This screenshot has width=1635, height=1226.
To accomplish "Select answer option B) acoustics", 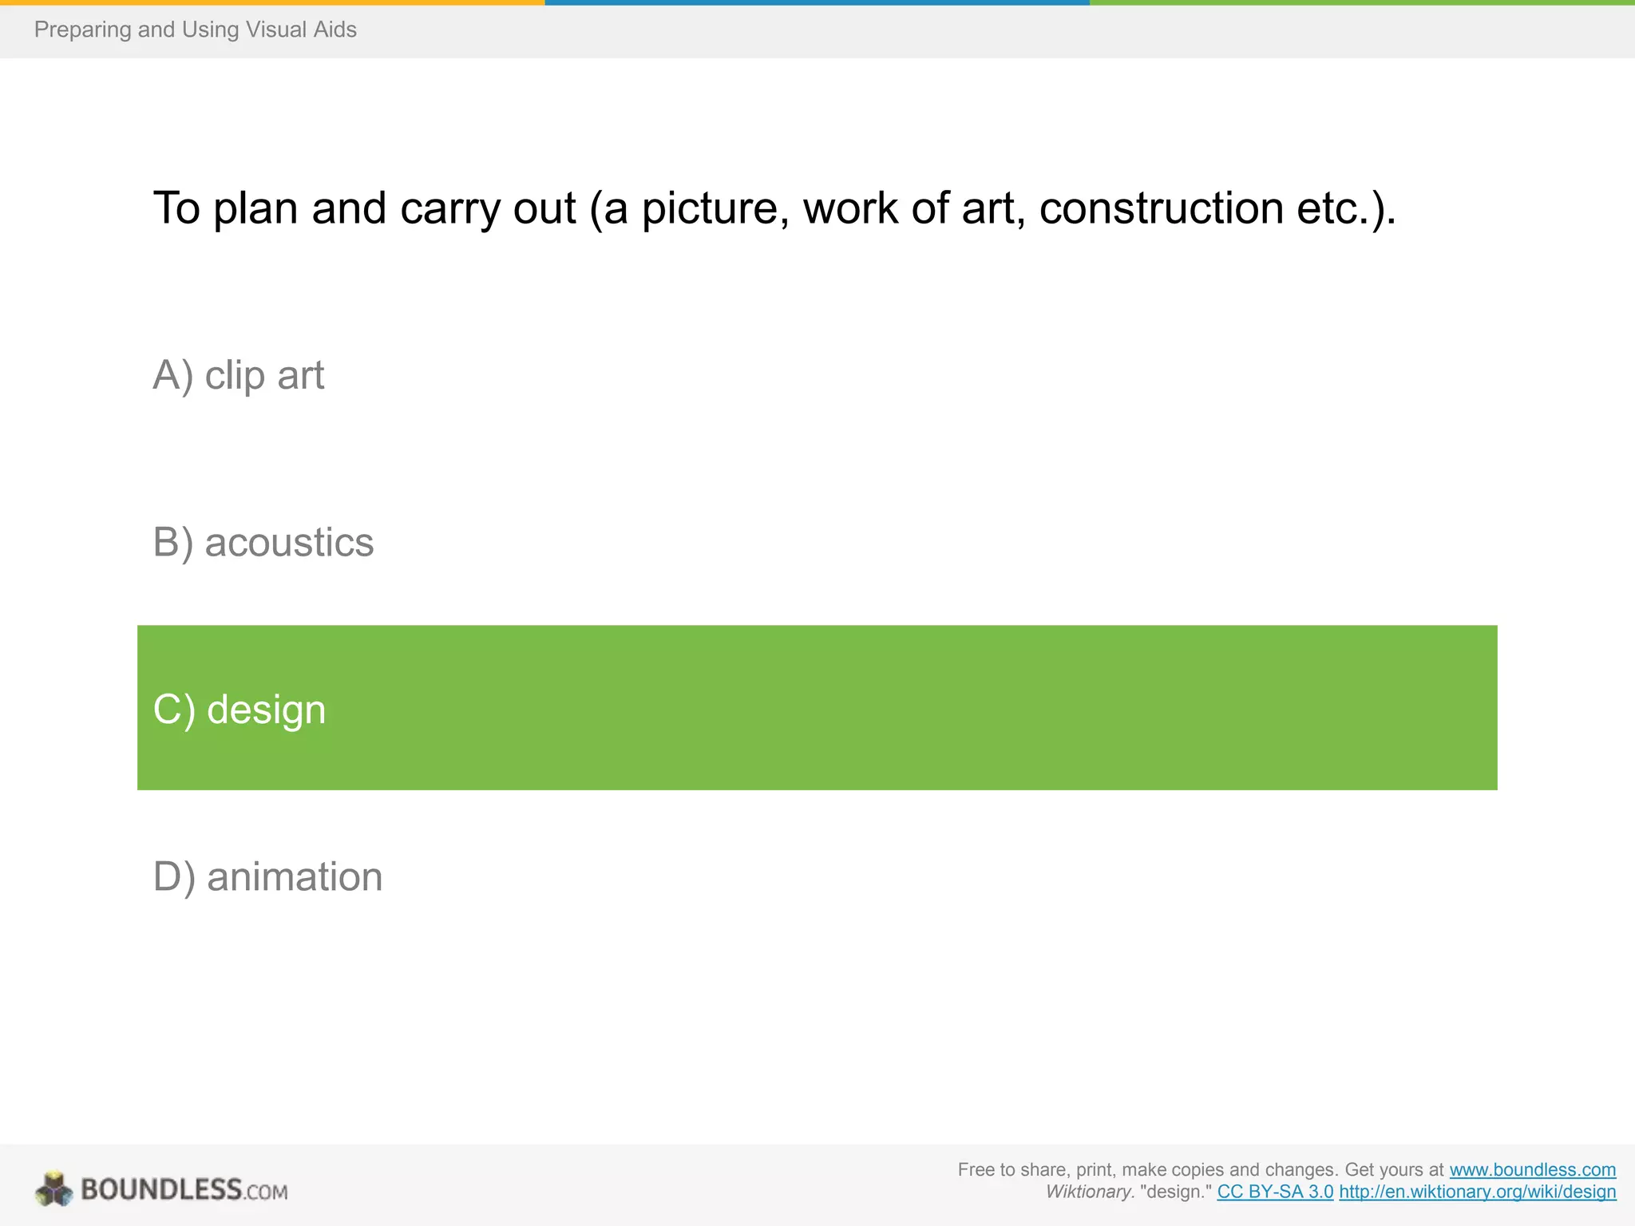I will coord(263,543).
